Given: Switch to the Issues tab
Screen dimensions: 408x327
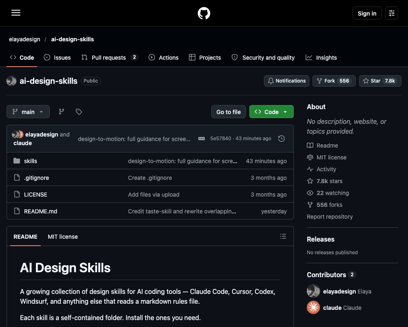Looking at the screenshot, I should 57,58.
